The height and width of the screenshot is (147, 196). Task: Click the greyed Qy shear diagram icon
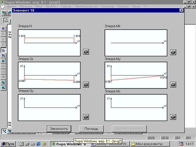click(x=4, y=40)
